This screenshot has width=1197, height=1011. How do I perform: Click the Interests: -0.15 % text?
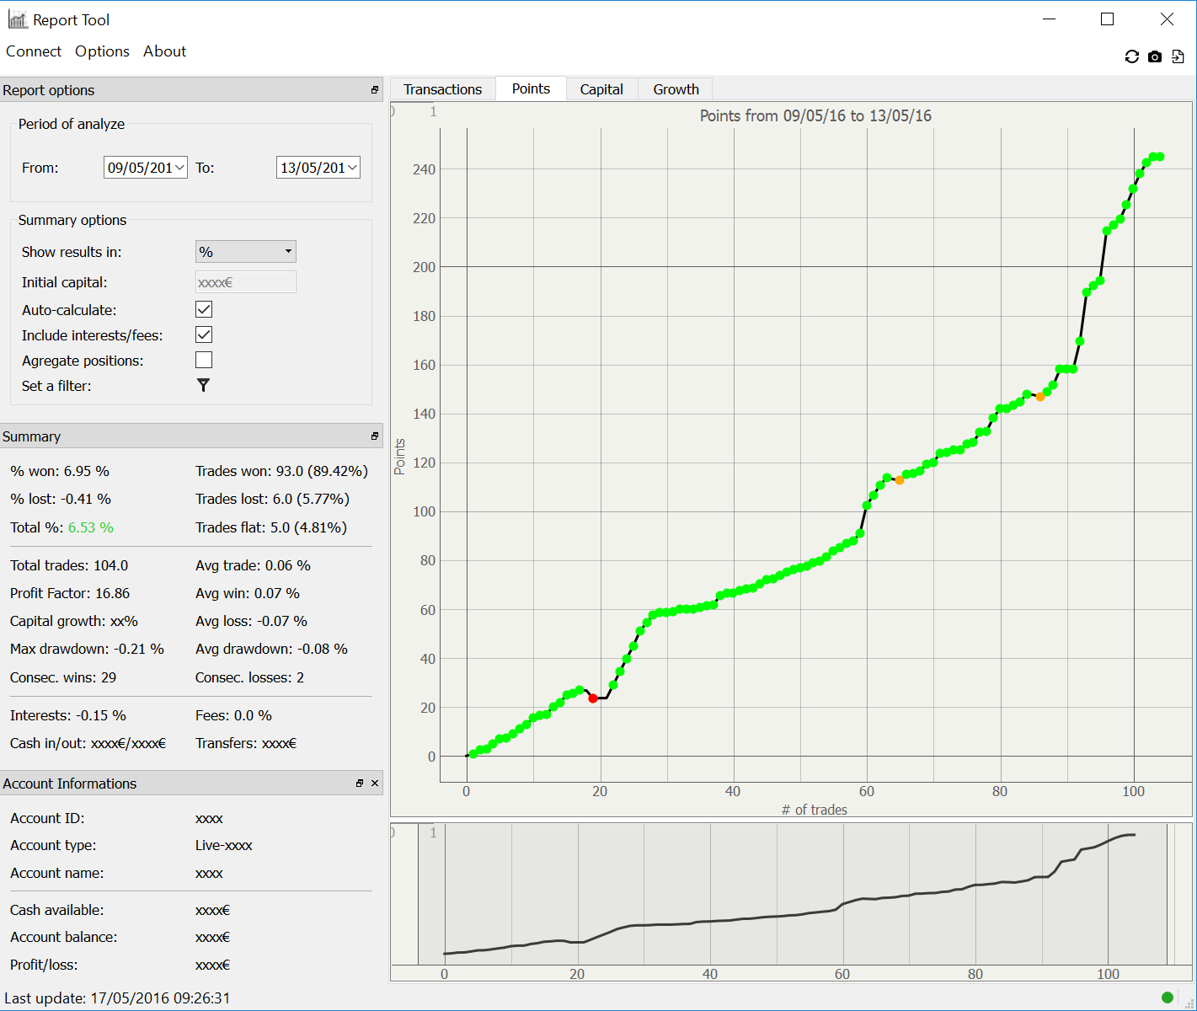pos(68,715)
